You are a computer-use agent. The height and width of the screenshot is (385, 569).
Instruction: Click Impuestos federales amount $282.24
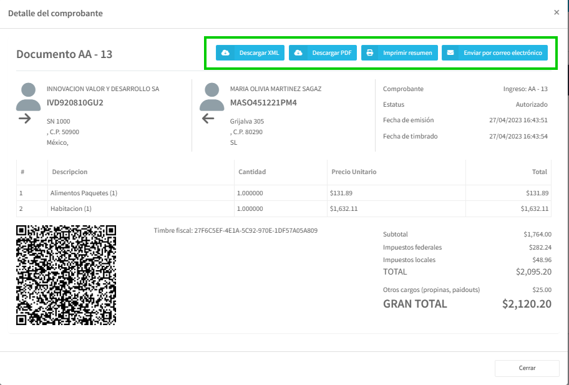click(540, 248)
